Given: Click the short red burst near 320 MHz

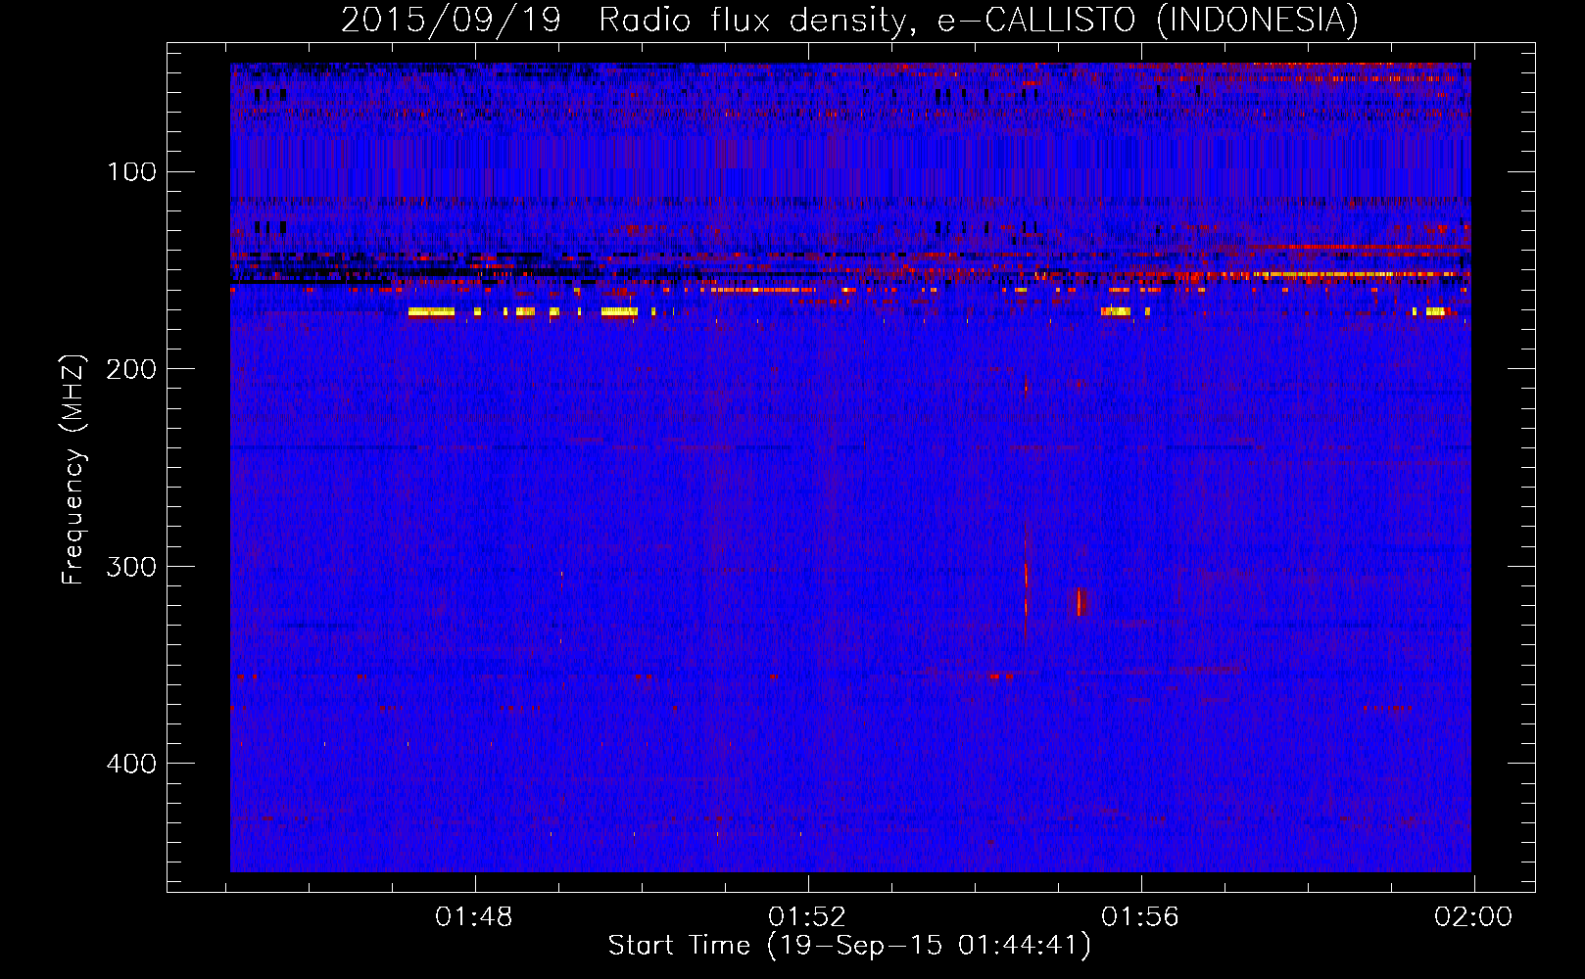Looking at the screenshot, I should (x=1079, y=602).
